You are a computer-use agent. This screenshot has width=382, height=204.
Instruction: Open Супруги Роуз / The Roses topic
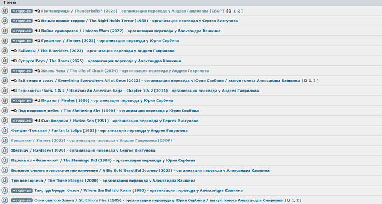99,61
